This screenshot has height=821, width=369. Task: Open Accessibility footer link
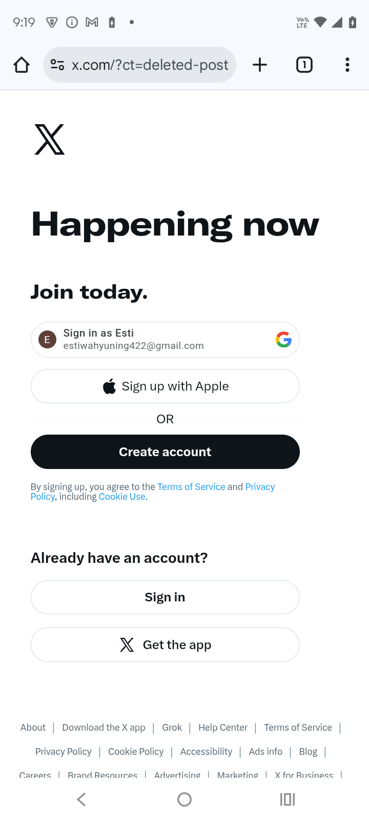click(x=206, y=752)
